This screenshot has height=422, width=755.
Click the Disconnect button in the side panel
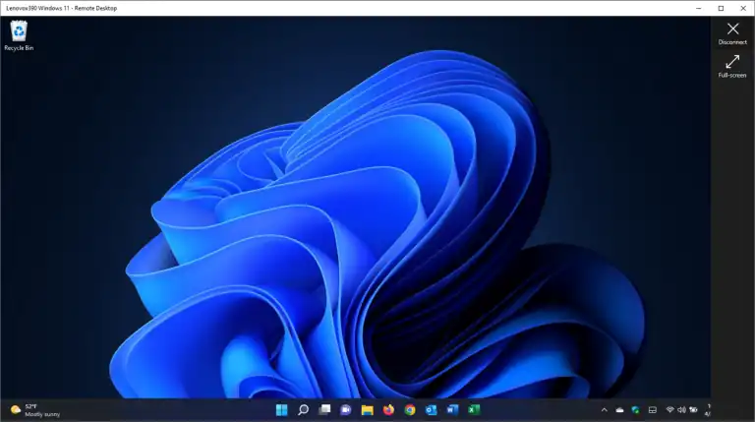click(732, 33)
